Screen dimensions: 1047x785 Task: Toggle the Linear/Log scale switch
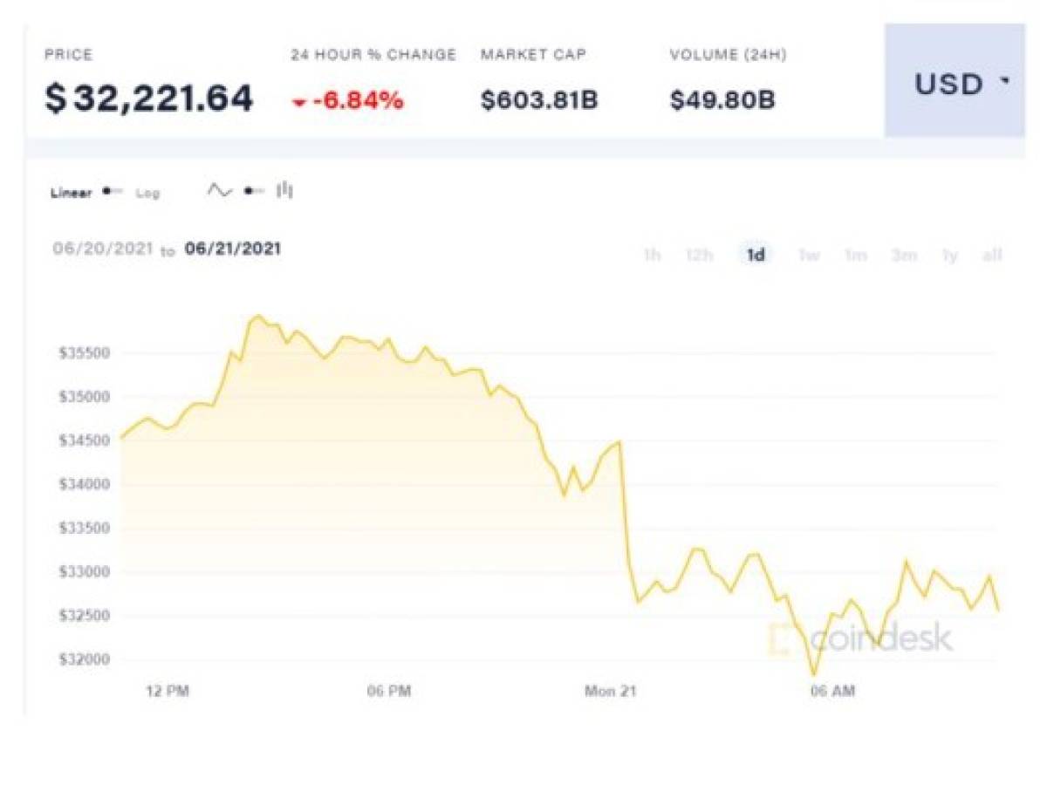pyautogui.click(x=113, y=192)
